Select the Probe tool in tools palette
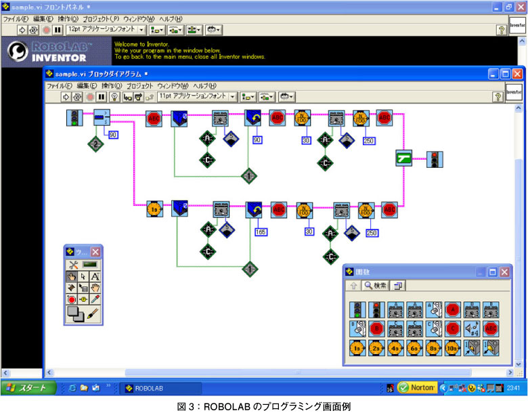The height and width of the screenshot is (413, 528). coord(83,299)
